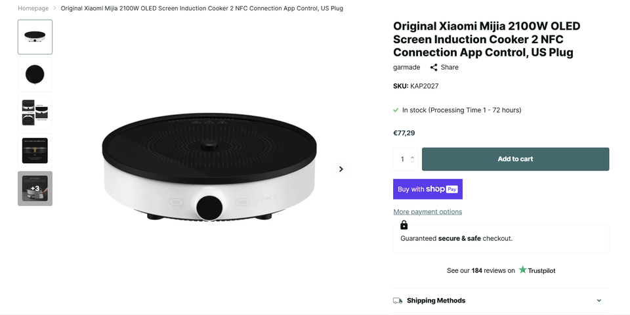Expand the Shipping Methods chevron
Viewport: 630px width, 315px height.
[x=598, y=301]
